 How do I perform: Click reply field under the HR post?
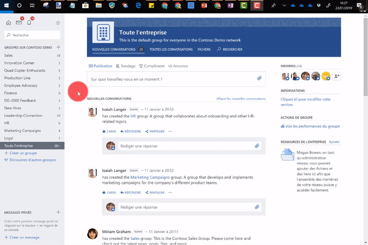click(190, 146)
